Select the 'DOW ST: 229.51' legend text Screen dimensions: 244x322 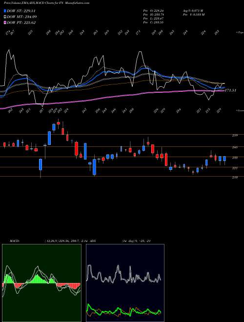point(21,11)
